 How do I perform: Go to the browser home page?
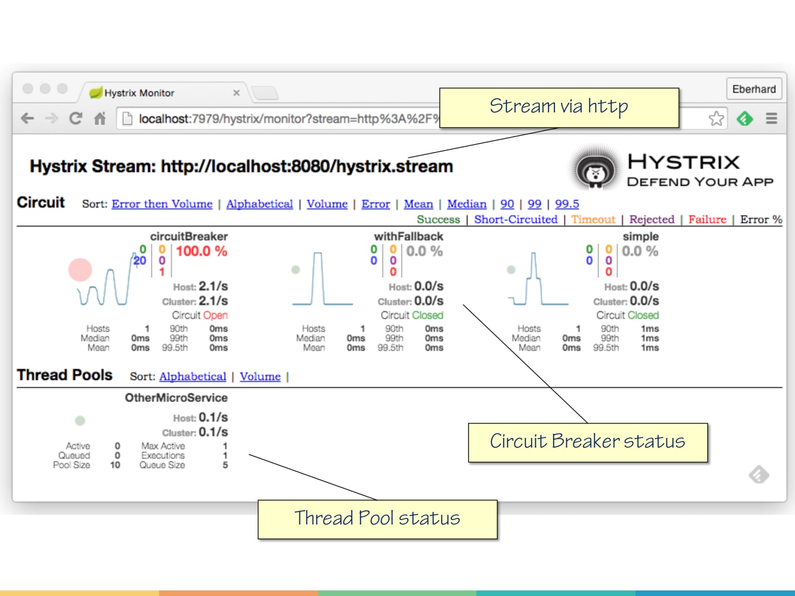pos(100,118)
